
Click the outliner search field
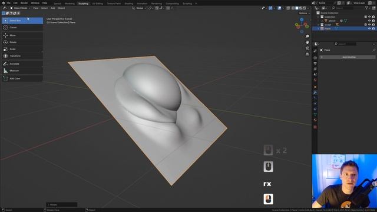(x=342, y=8)
